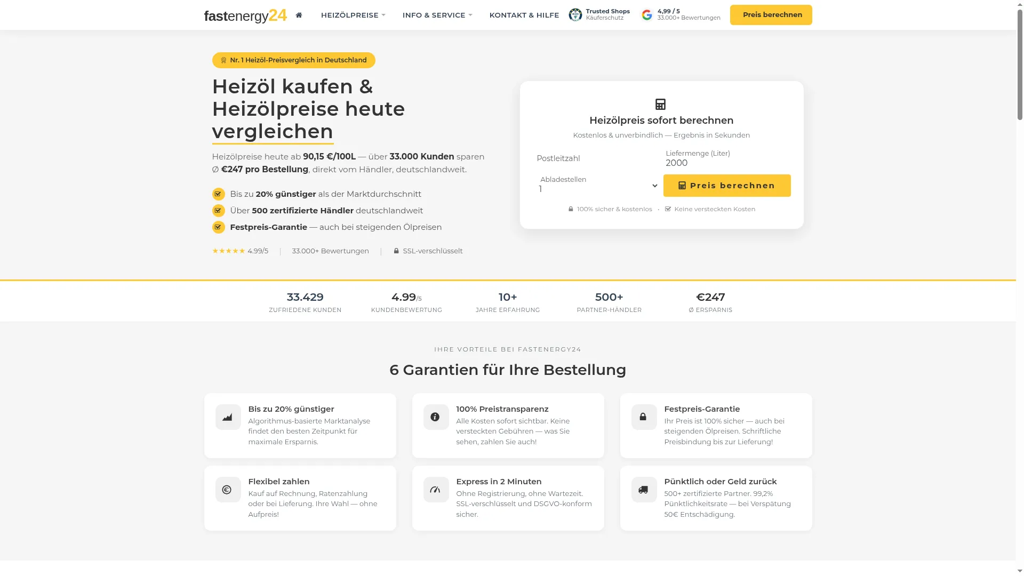Image resolution: width=1024 pixels, height=576 pixels.
Task: Open the Abladestellen dropdown
Action: click(598, 186)
